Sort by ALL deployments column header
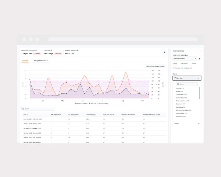This screenshot has height=177, width=221. pyautogui.click(x=73, y=115)
